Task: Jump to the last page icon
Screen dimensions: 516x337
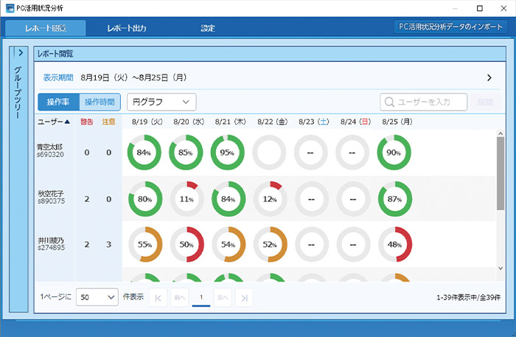Action: click(245, 296)
